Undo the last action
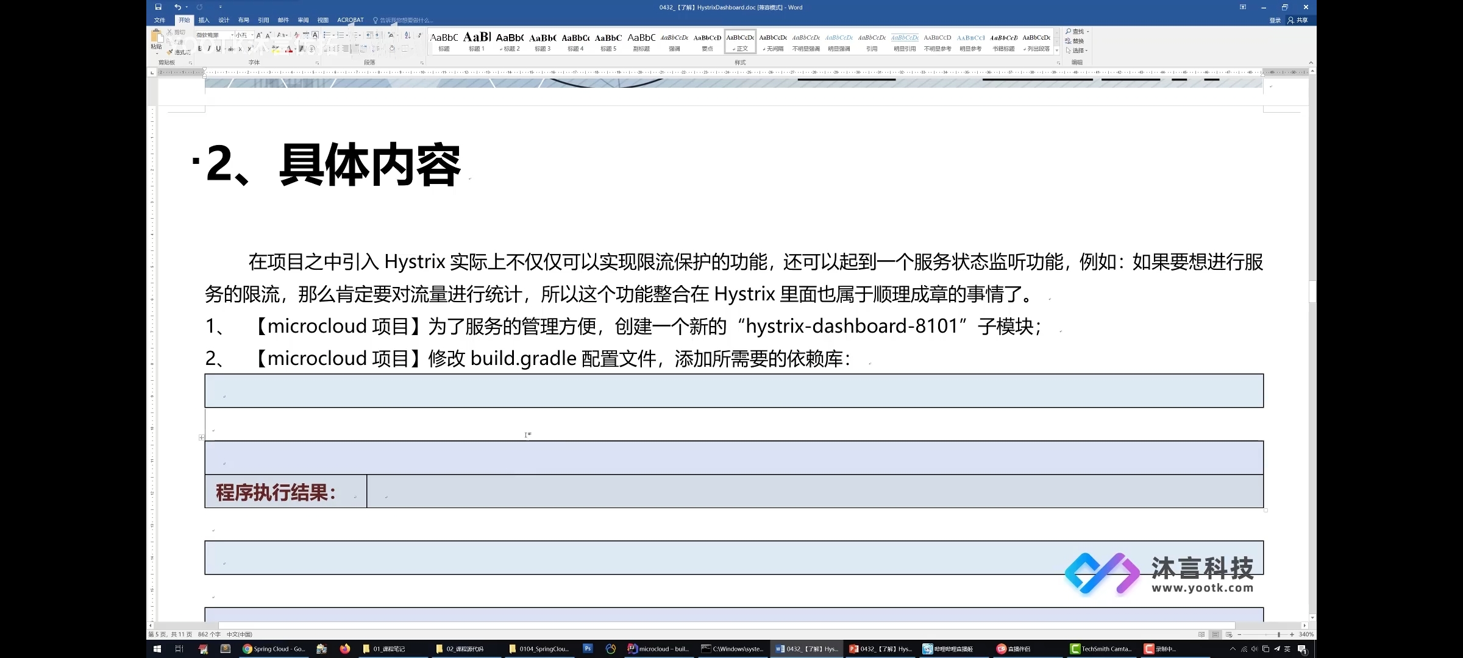The height and width of the screenshot is (658, 1463). click(177, 7)
